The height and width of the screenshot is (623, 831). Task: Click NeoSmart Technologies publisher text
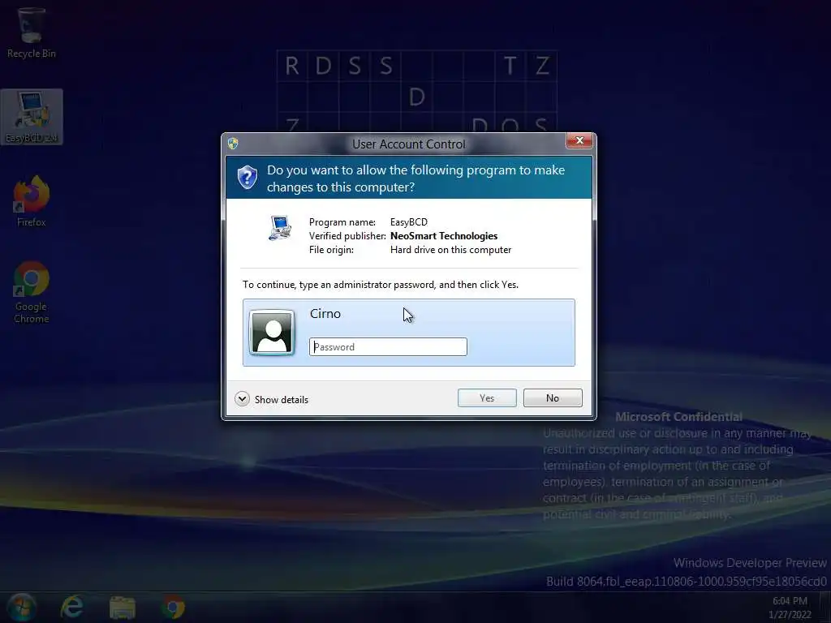444,236
